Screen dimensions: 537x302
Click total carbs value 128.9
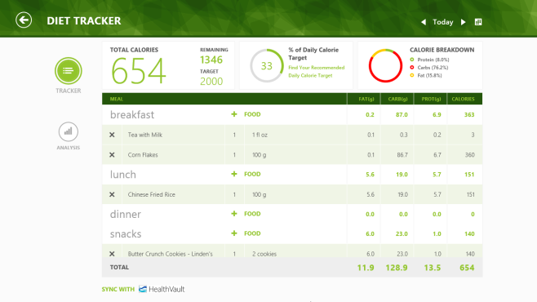(397, 268)
